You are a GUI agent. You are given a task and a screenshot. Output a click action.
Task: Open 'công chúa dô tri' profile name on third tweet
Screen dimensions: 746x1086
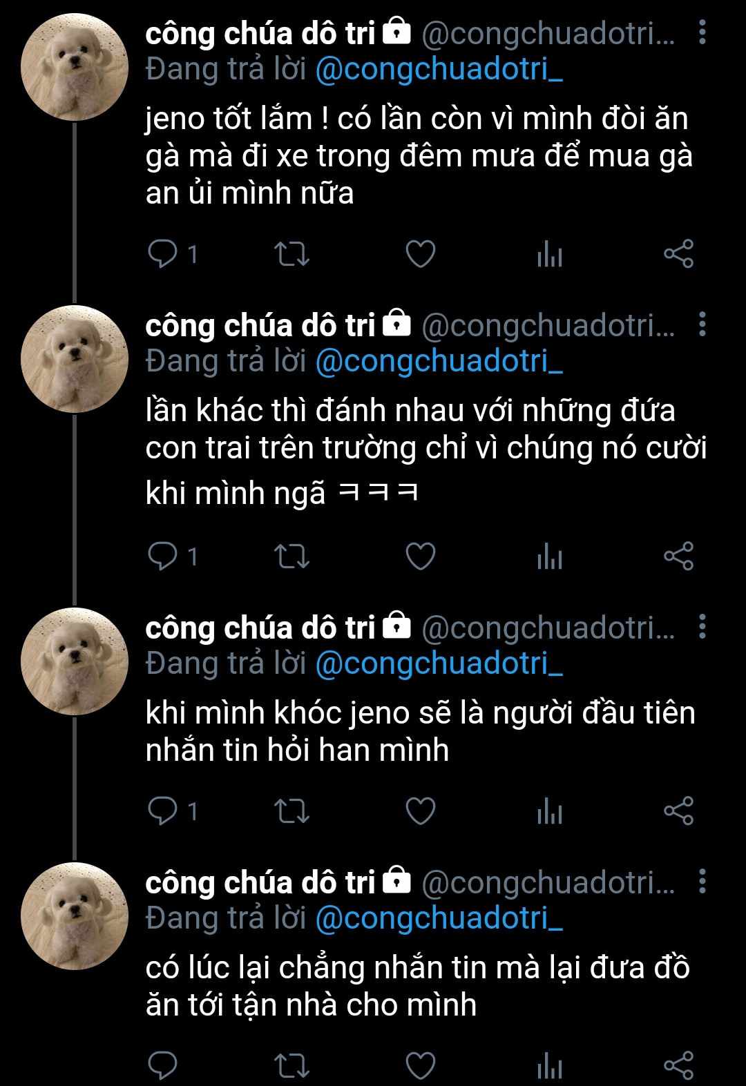tap(260, 627)
